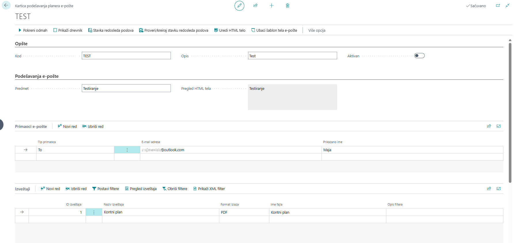514x243 pixels.
Task: Click the Sačuvano saved status indicator
Action: [476, 6]
